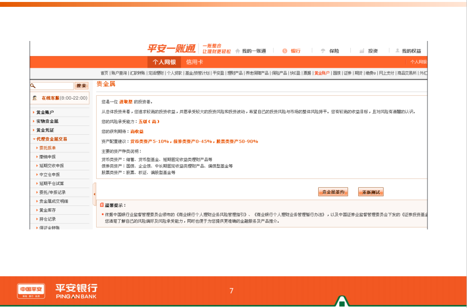Open 账户查询 in navigation bar
This screenshot has height=308, width=467.
119,73
